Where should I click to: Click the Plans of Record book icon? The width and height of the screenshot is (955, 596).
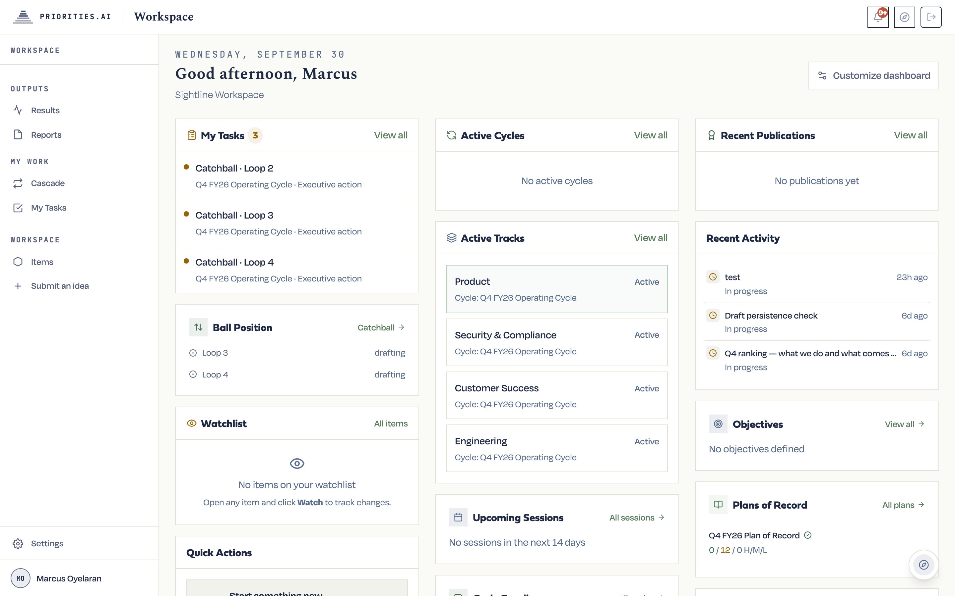pyautogui.click(x=718, y=505)
